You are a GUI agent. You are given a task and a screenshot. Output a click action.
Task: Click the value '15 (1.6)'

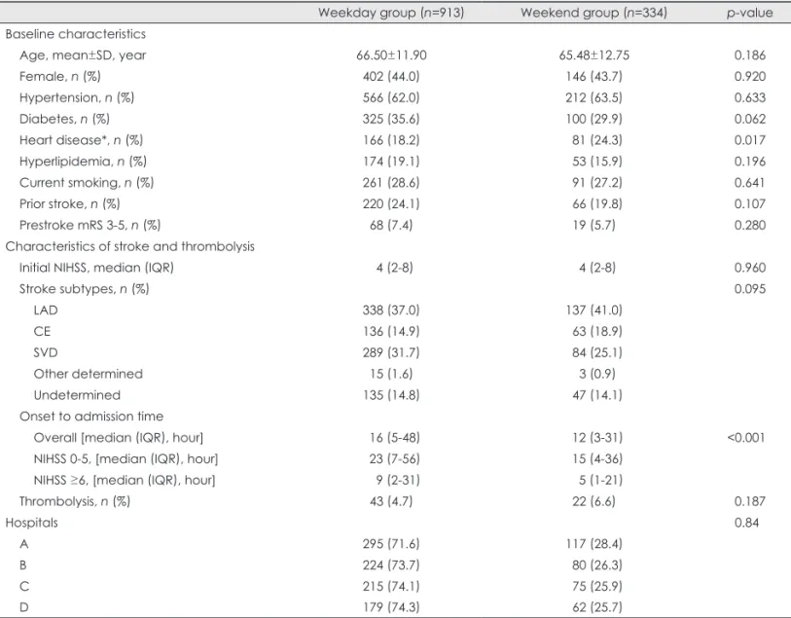(x=391, y=374)
